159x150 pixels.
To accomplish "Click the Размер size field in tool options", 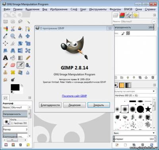I will (x=15, y=129).
